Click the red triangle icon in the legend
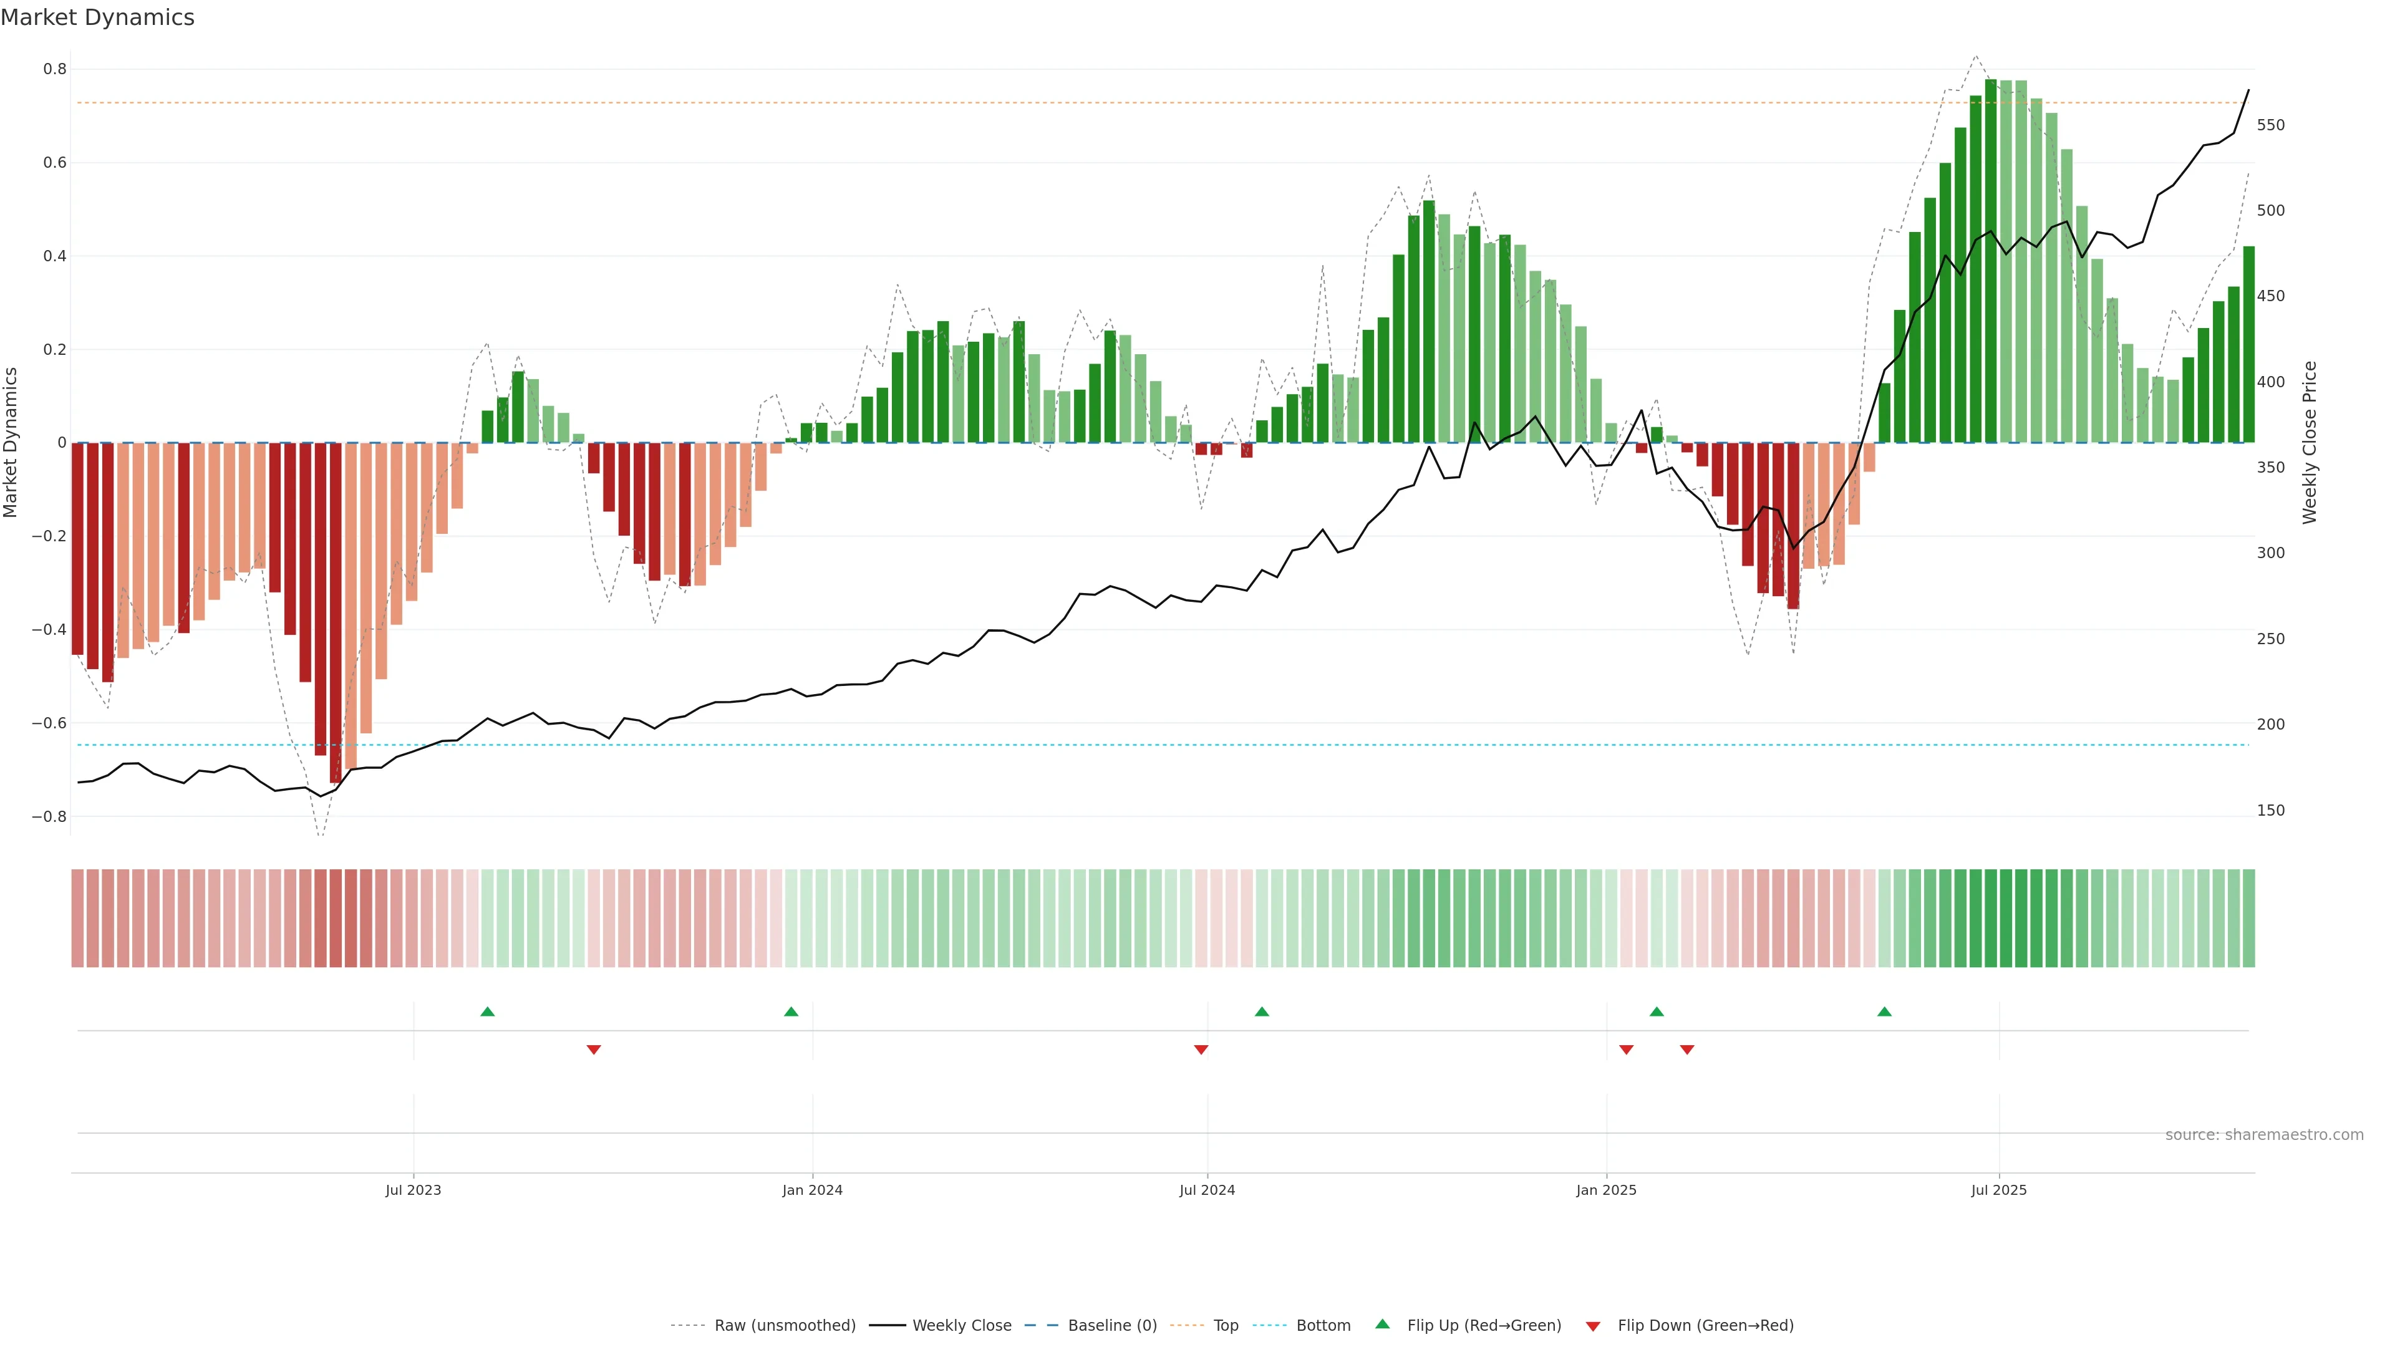 point(1593,1326)
